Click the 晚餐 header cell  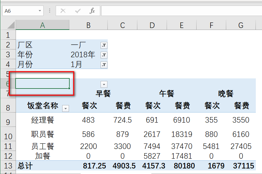click(x=226, y=93)
